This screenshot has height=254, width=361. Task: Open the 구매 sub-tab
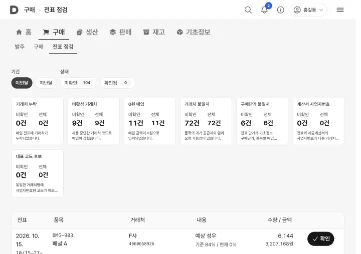pos(39,47)
